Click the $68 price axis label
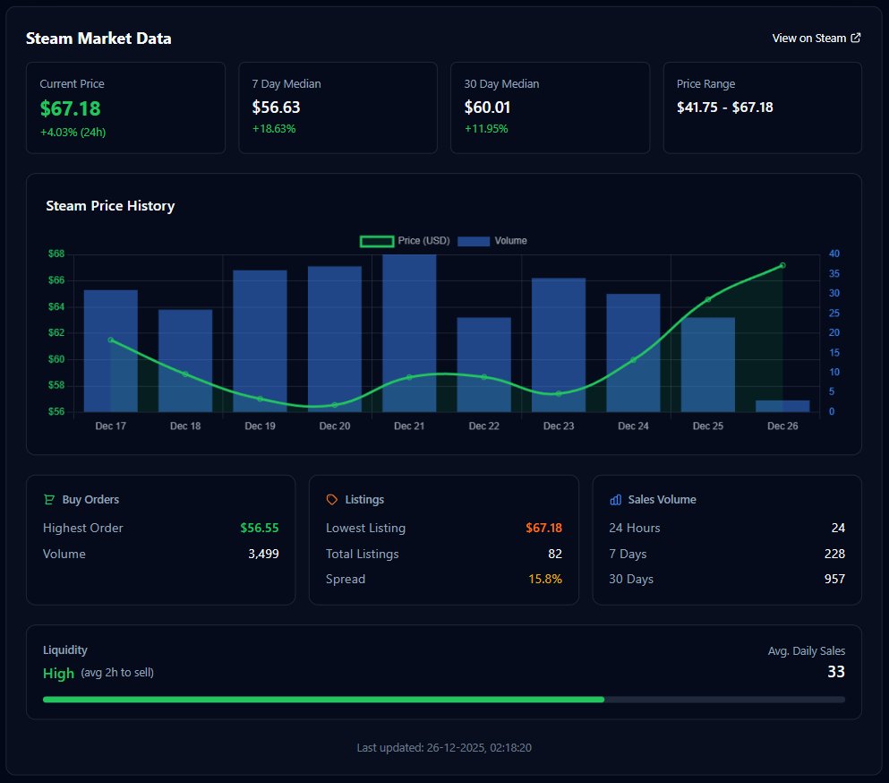 56,254
